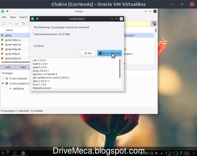Click the 12:13 P.M. clock
197x156 pixels.
point(178,153)
